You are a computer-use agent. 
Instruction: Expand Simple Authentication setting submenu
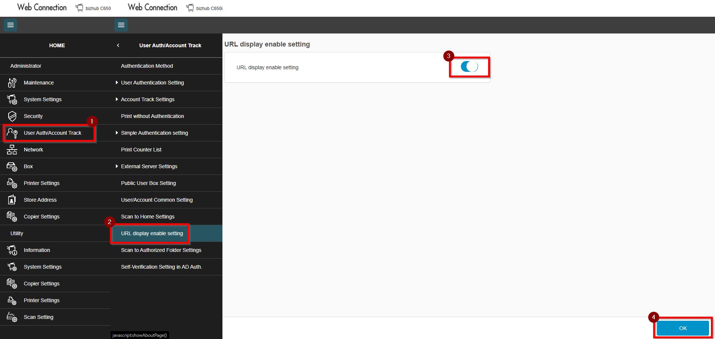[x=154, y=133]
